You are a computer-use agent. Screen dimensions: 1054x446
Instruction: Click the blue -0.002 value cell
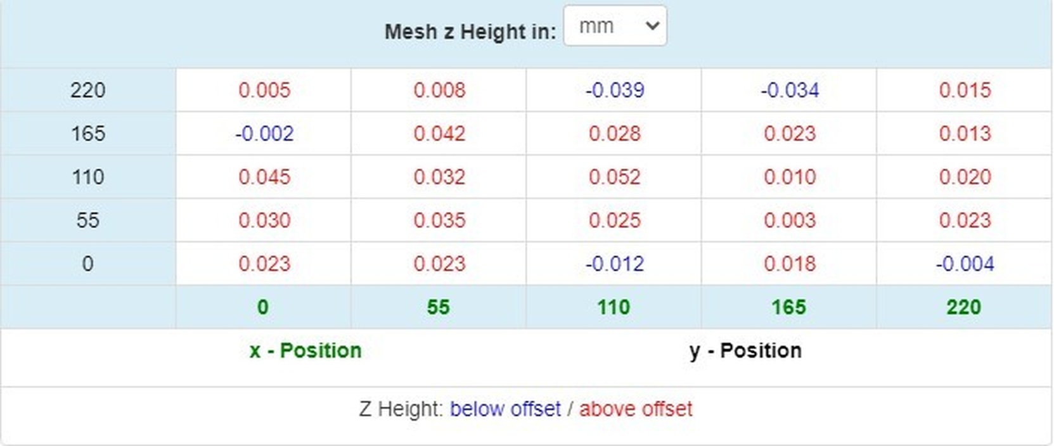pos(264,134)
